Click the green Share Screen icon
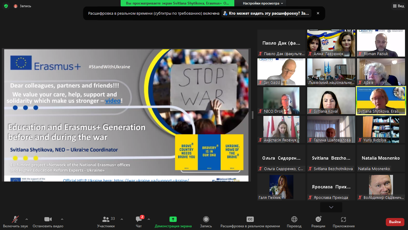This screenshot has height=230, width=408. point(173,220)
